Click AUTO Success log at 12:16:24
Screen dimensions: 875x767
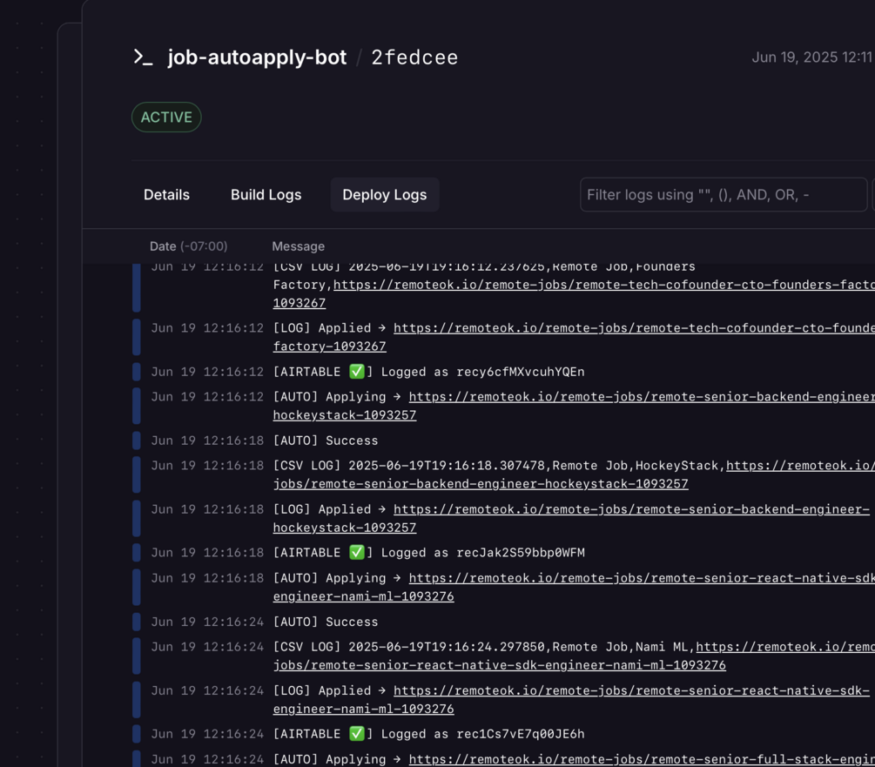(x=326, y=622)
